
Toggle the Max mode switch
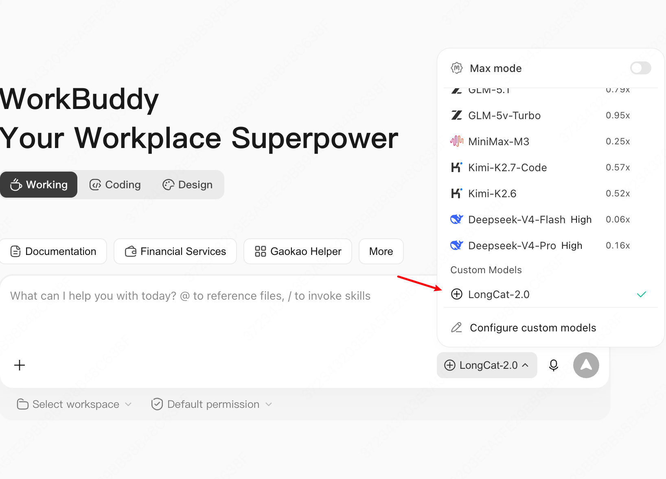point(640,68)
